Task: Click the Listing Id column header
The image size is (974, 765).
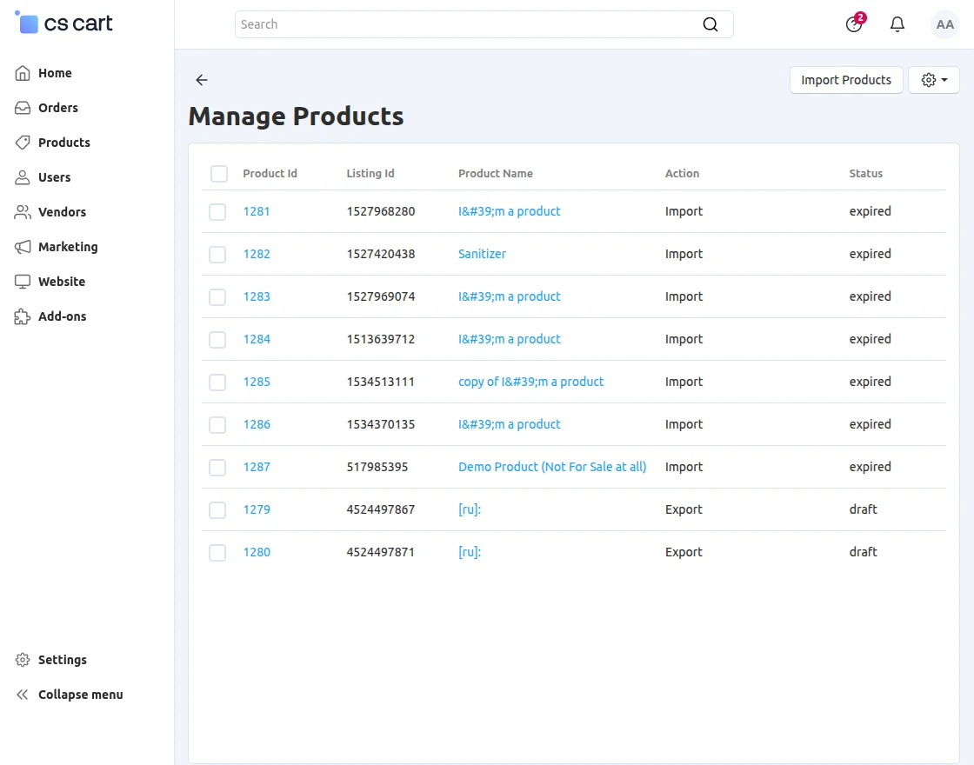Action: [370, 174]
